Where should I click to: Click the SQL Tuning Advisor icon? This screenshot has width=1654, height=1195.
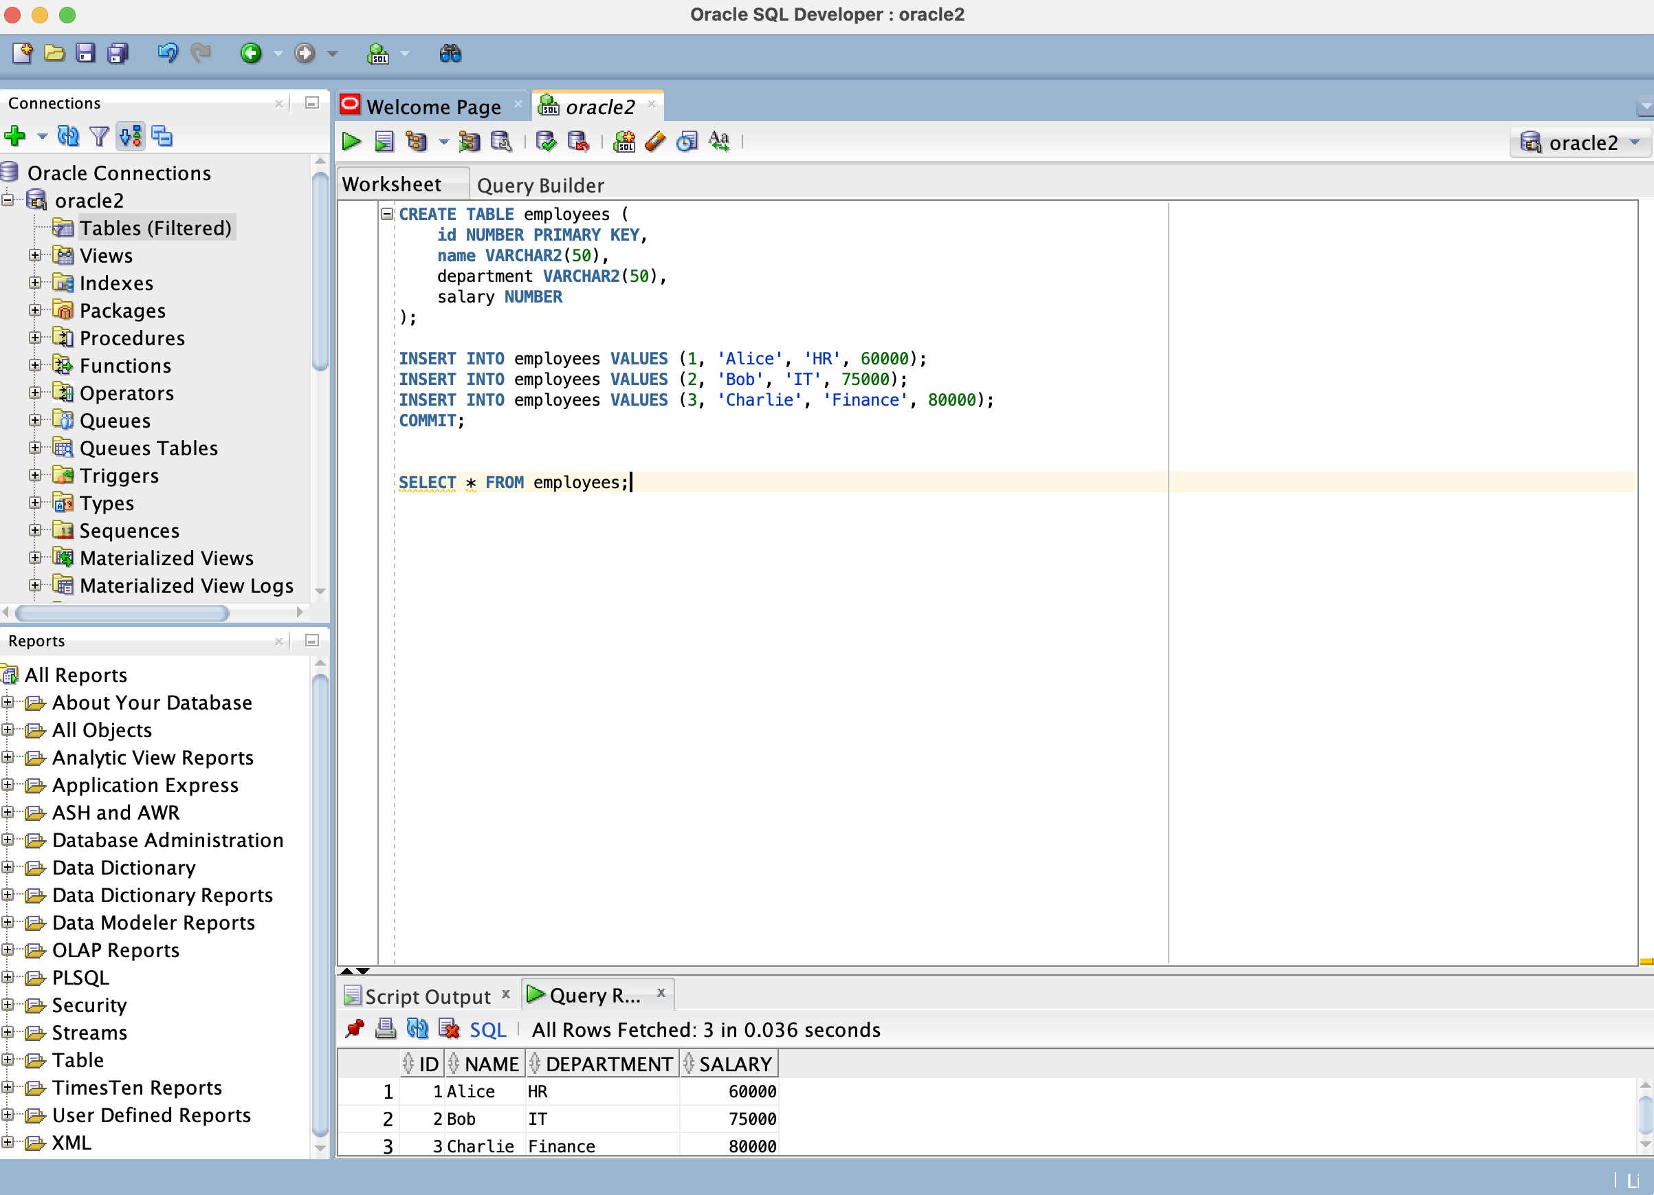(x=502, y=142)
